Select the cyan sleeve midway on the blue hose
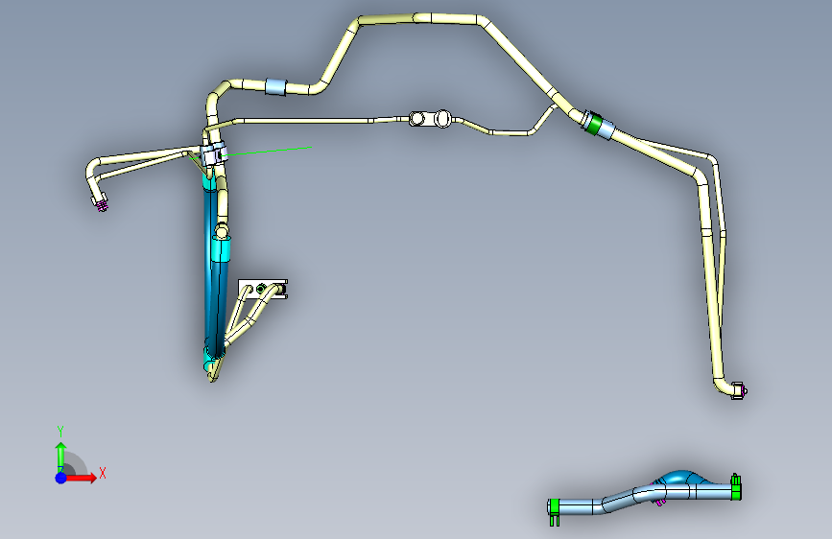The image size is (832, 539). (x=221, y=249)
